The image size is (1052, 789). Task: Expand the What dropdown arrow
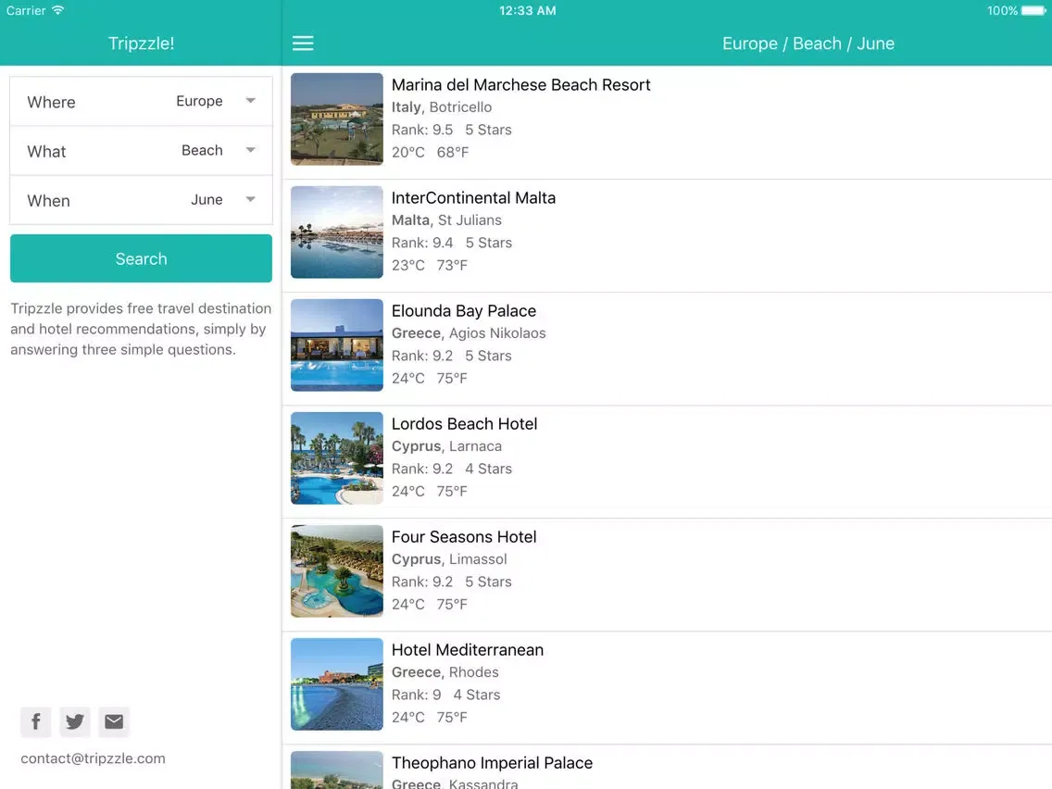250,150
